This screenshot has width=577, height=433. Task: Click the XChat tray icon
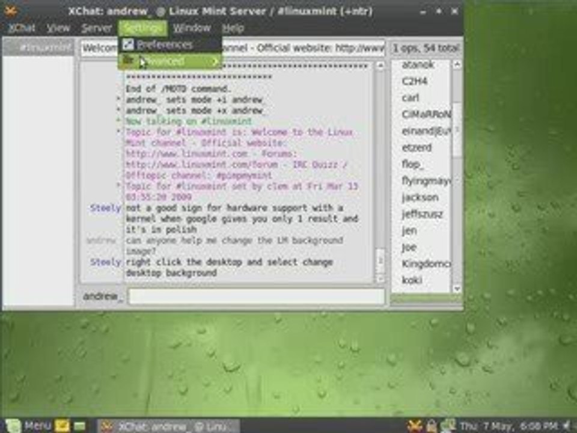pyautogui.click(x=414, y=426)
